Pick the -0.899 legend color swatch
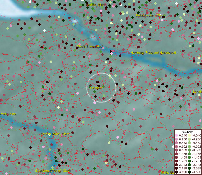Image resolution: width=202 pixels, height=175 pixels. coord(190,150)
